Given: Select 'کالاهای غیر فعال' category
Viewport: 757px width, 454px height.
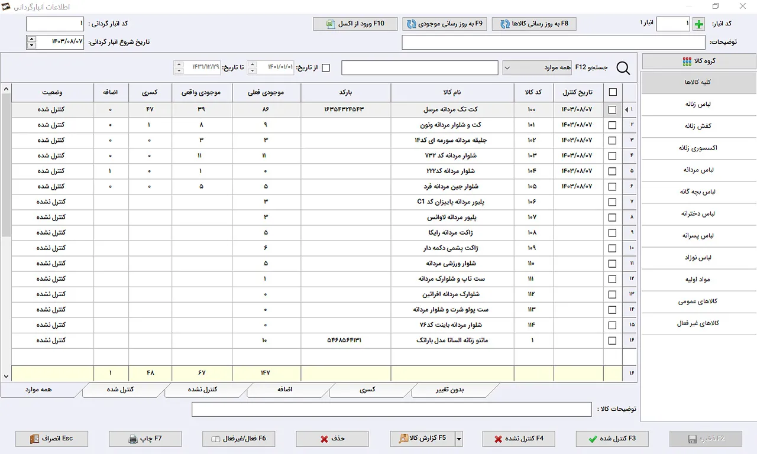Looking at the screenshot, I should pyautogui.click(x=699, y=323).
